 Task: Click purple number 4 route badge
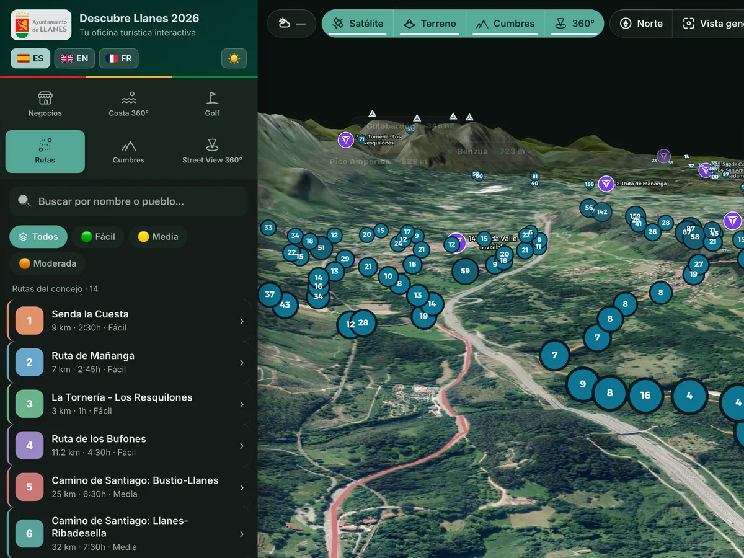click(x=29, y=445)
